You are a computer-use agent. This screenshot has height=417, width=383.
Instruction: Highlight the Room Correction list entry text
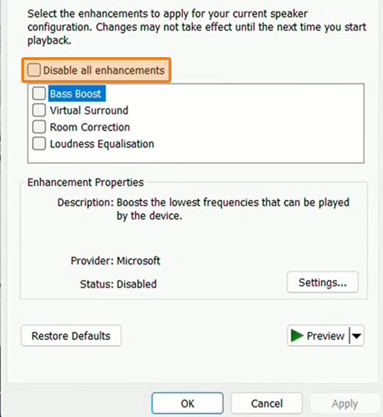pyautogui.click(x=90, y=127)
